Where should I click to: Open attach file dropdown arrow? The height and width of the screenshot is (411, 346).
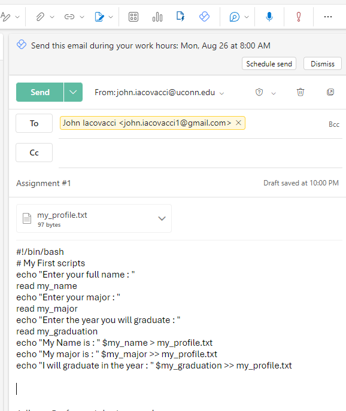[x=52, y=17]
